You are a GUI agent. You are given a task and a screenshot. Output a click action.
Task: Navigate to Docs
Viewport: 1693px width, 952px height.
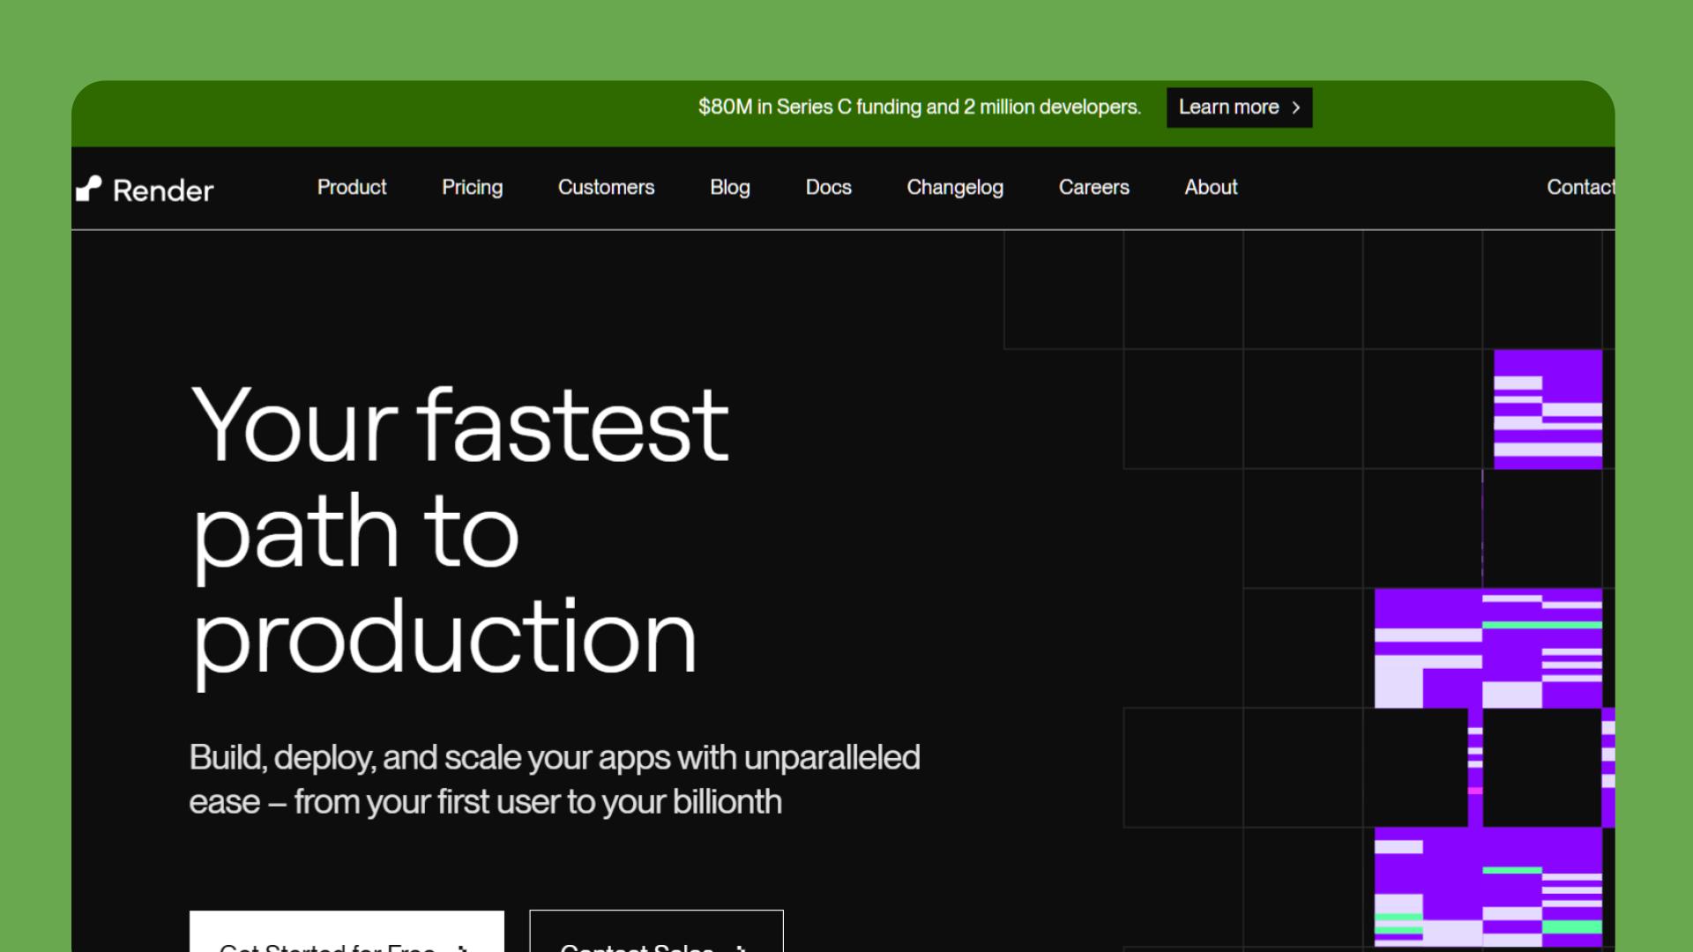click(x=828, y=187)
